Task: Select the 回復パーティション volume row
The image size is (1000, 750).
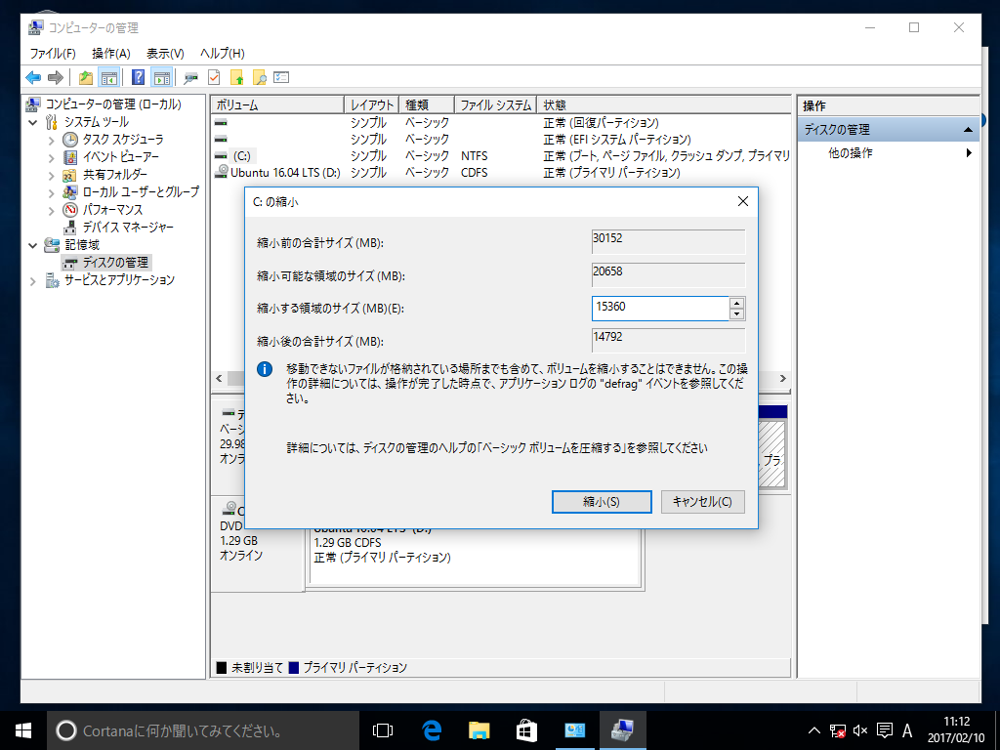Action: click(x=501, y=122)
